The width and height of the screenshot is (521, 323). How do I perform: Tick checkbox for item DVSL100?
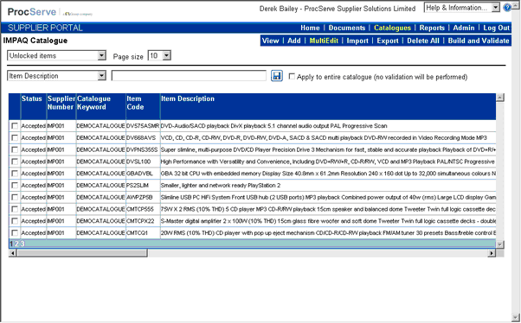click(15, 161)
